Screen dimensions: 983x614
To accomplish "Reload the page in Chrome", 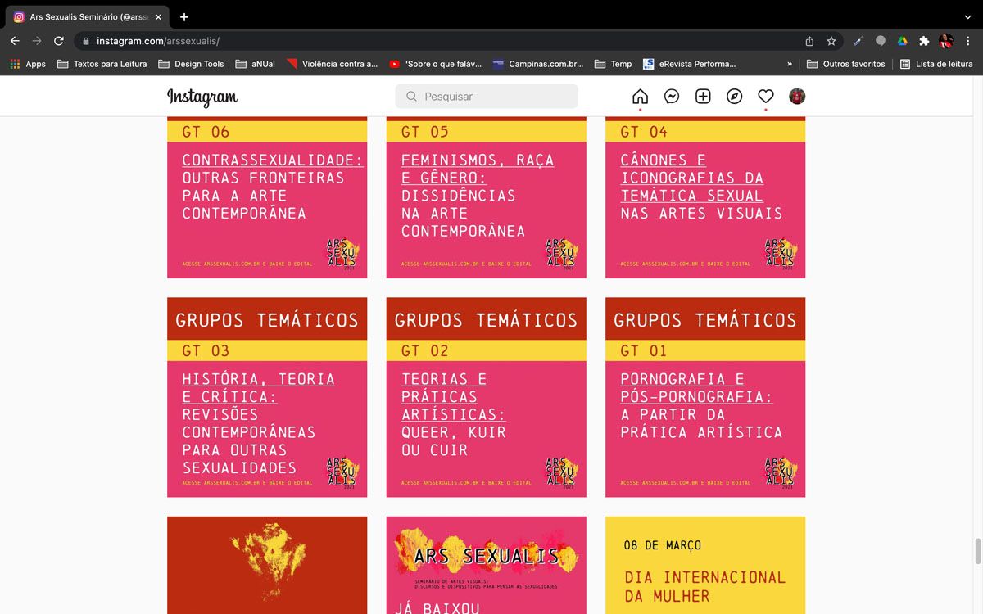I will click(59, 41).
